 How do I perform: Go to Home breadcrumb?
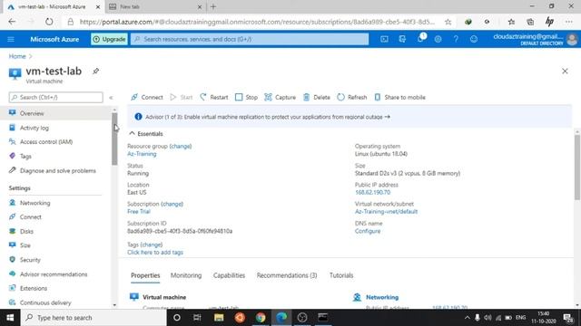[x=17, y=56]
